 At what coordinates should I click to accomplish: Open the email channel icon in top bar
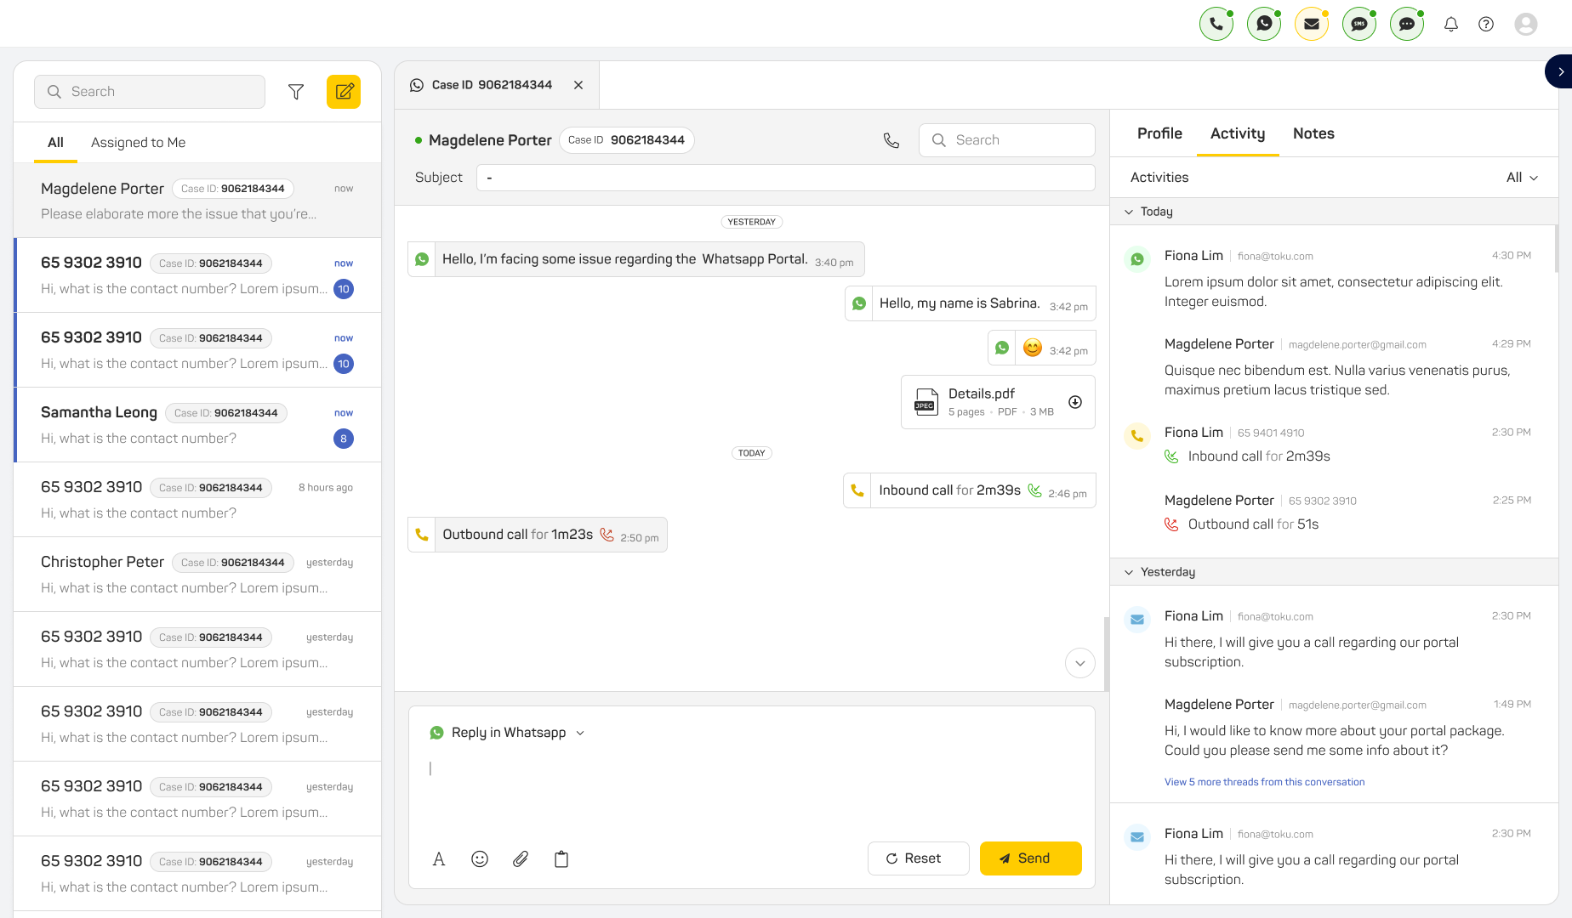pyautogui.click(x=1312, y=24)
